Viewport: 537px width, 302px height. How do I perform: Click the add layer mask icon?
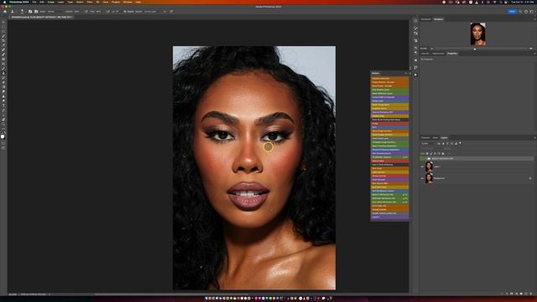(x=512, y=294)
